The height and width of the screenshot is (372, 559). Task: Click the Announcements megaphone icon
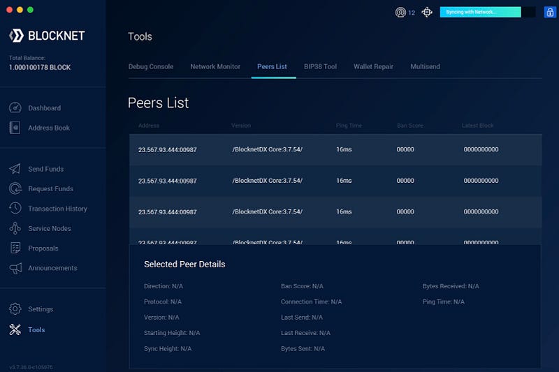click(x=15, y=268)
